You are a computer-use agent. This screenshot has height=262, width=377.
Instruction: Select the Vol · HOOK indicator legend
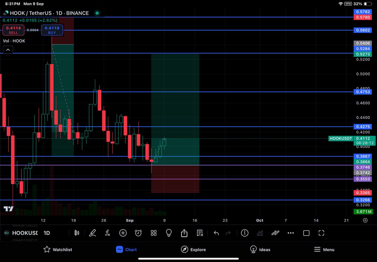(x=14, y=41)
